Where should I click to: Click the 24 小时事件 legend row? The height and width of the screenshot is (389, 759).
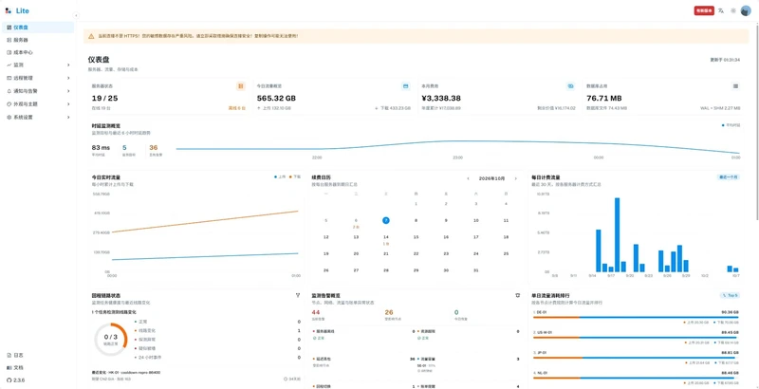point(218,358)
